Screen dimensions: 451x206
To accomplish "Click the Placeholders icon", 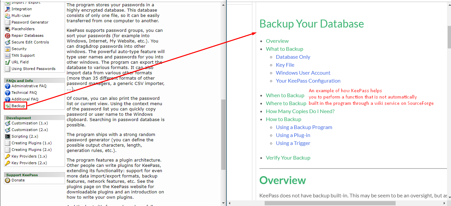I will pyautogui.click(x=8, y=29).
